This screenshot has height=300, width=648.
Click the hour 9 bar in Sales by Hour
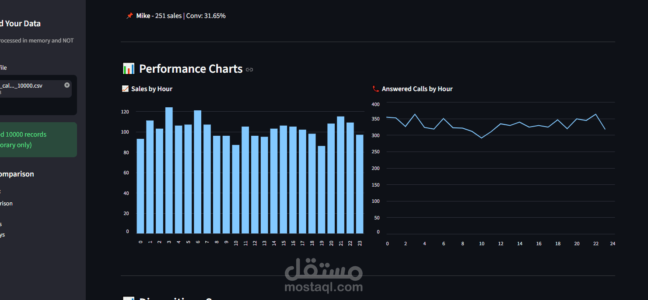226,185
